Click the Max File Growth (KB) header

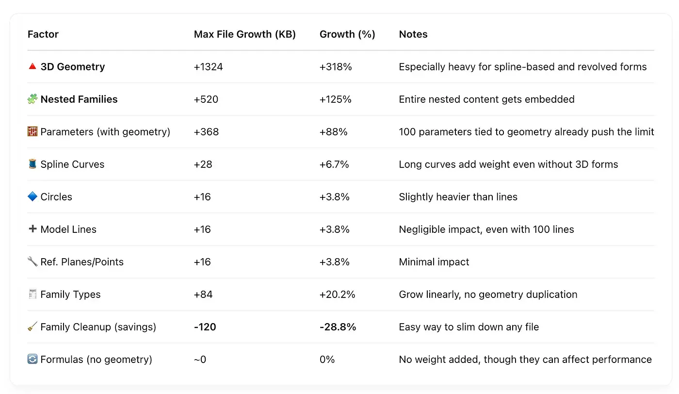[x=244, y=34]
